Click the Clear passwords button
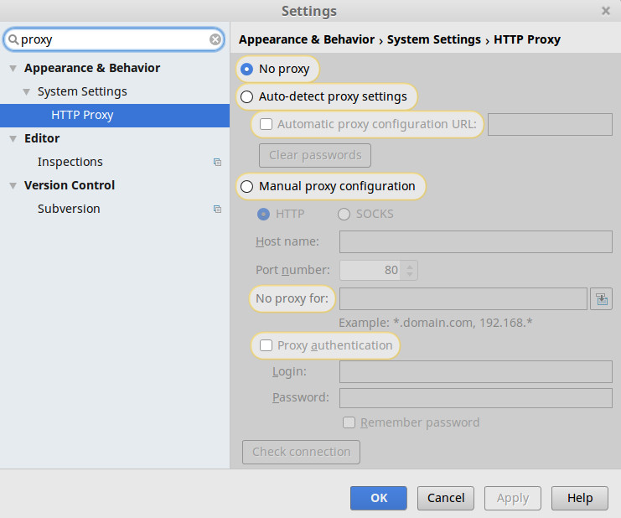Screen dimensions: 621x518 315,155
